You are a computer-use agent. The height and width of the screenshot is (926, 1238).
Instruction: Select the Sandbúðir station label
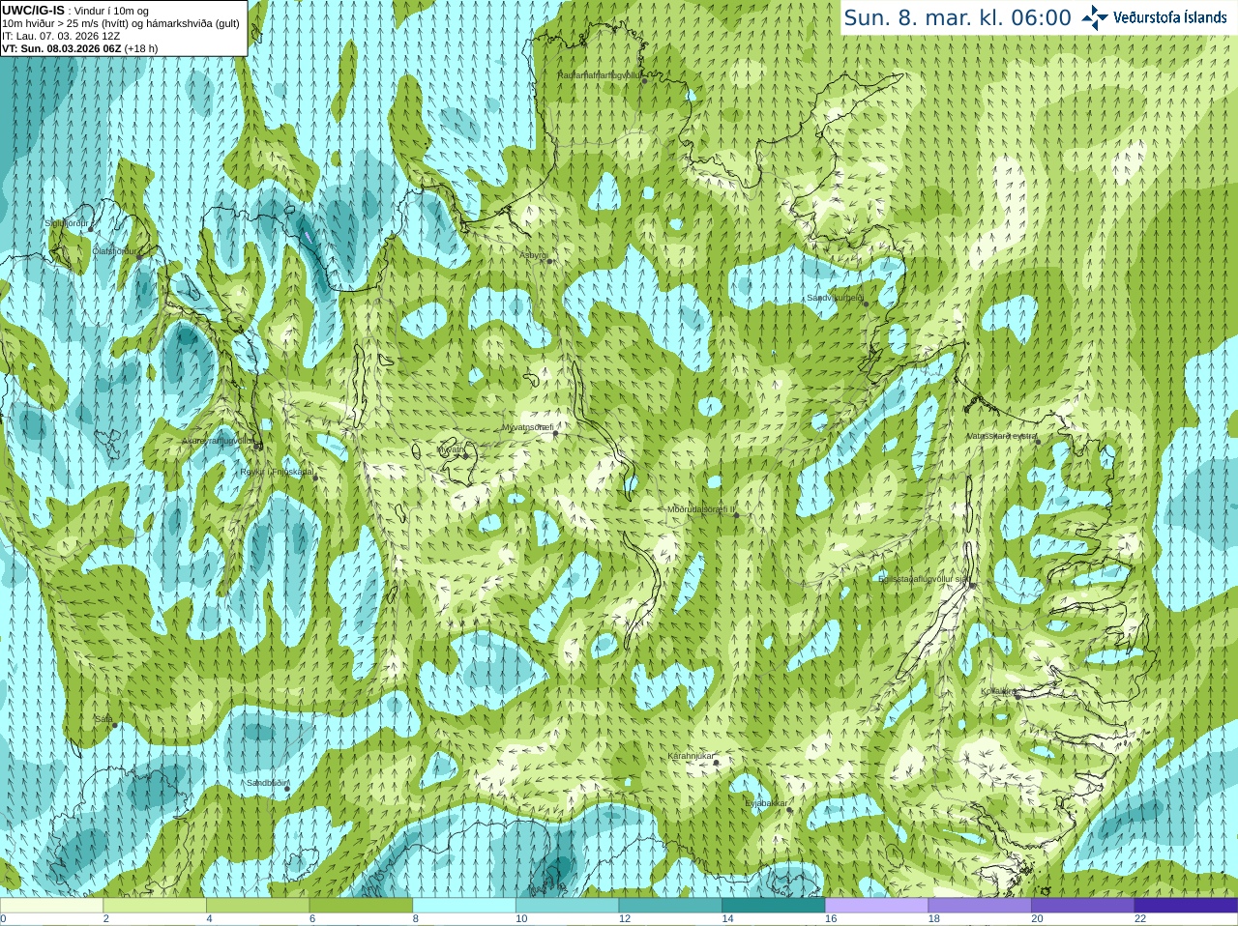(x=266, y=783)
